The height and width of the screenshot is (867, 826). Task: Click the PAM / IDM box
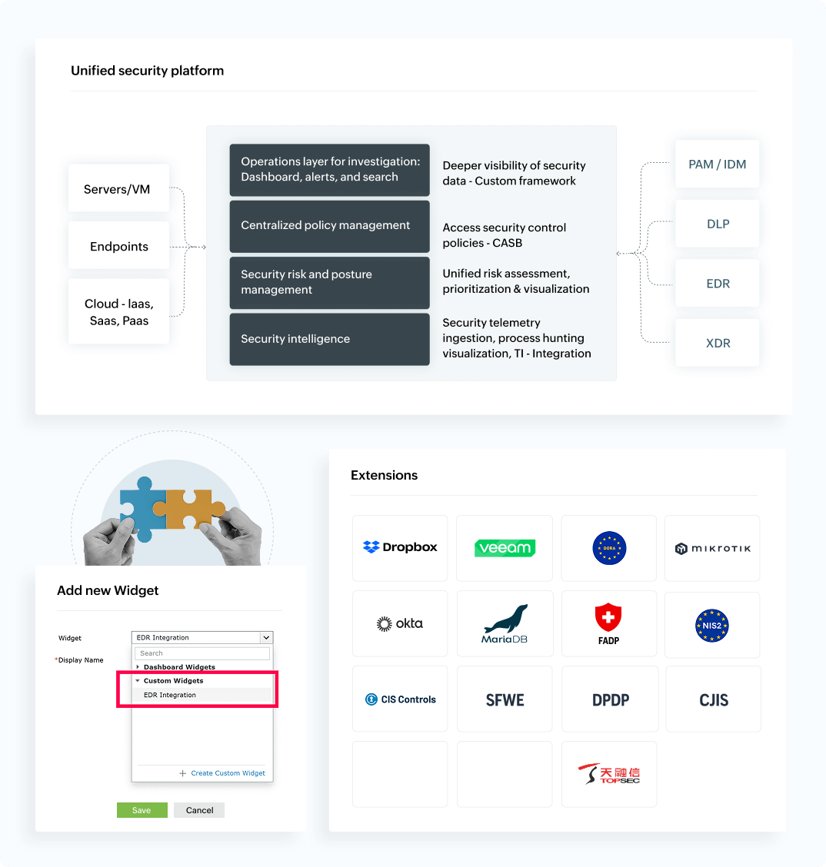717,164
